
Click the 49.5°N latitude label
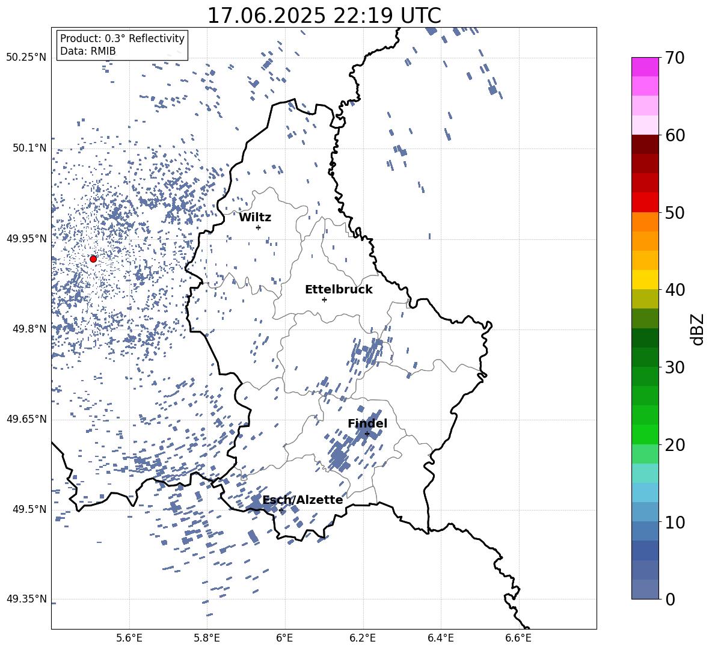coord(29,509)
